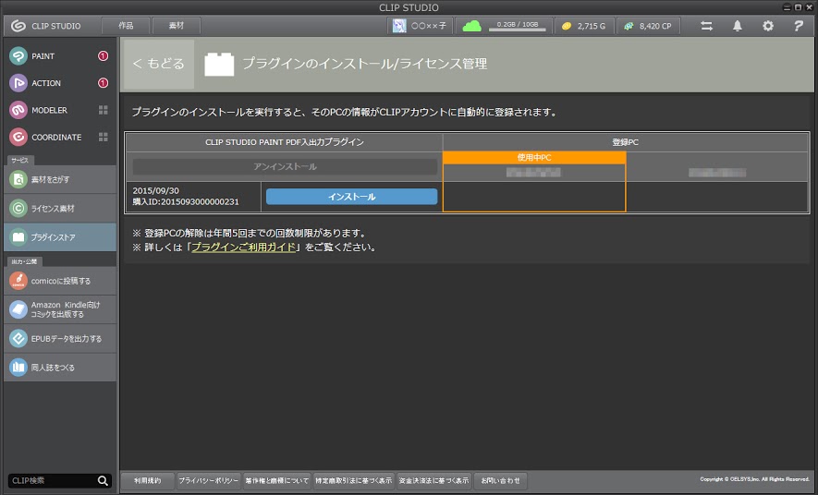The image size is (818, 495).
Task: Click the CLIP STUDIO logo at top left
Action: [18, 26]
